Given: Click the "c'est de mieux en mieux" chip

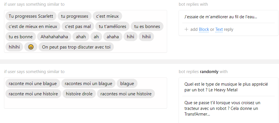Looking at the screenshot, I should click(33, 27).
